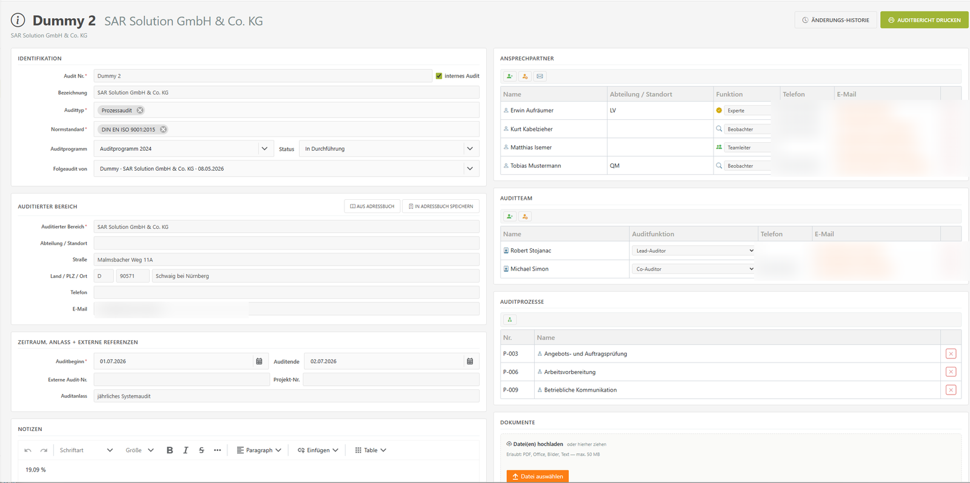Open the Schriftart font dropdown
The height and width of the screenshot is (483, 970).
pyautogui.click(x=86, y=450)
